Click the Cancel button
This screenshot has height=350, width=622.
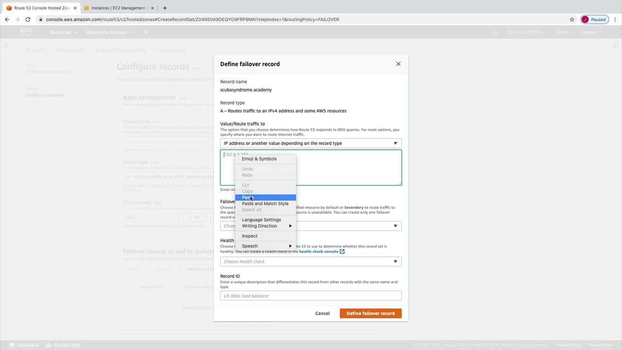322,314
